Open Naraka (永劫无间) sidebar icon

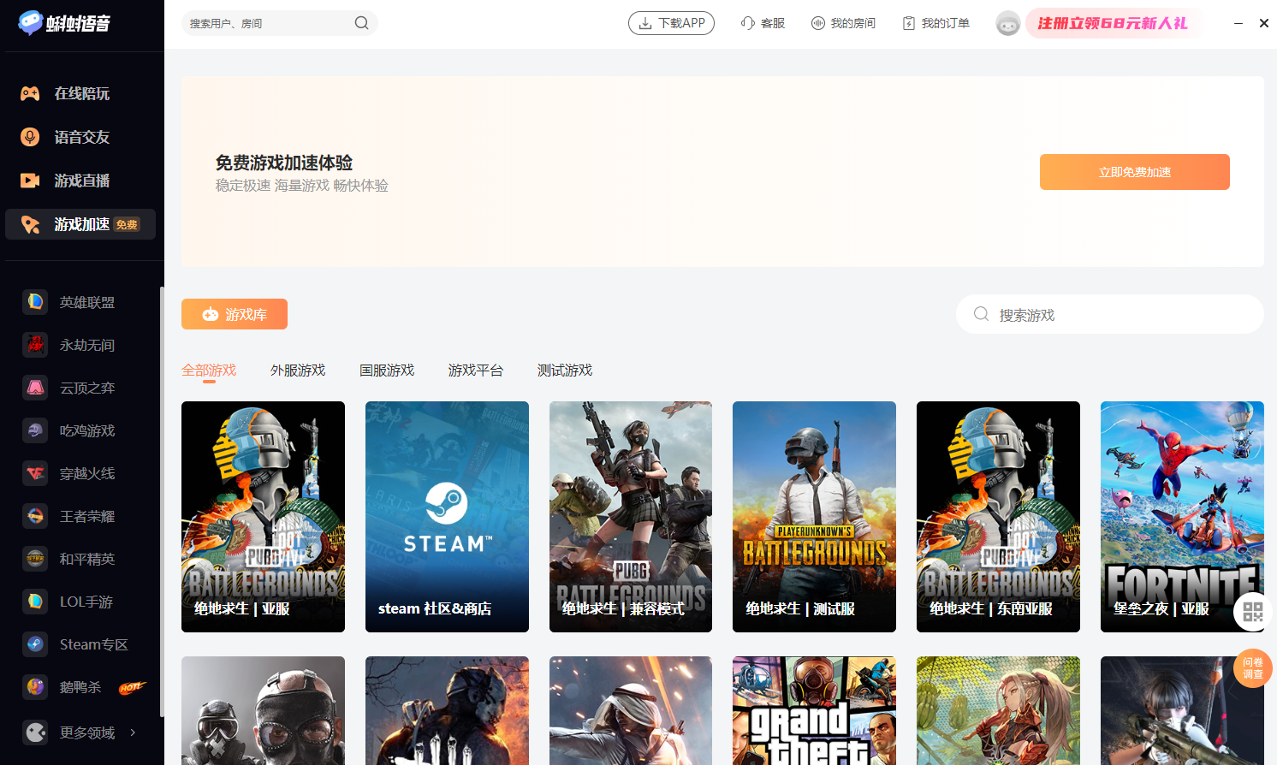pos(35,345)
